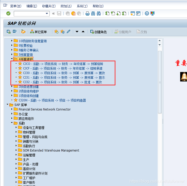The width and height of the screenshot is (187, 186).
Task: Open the 编辑(E) menu
Action: click(x=32, y=6)
